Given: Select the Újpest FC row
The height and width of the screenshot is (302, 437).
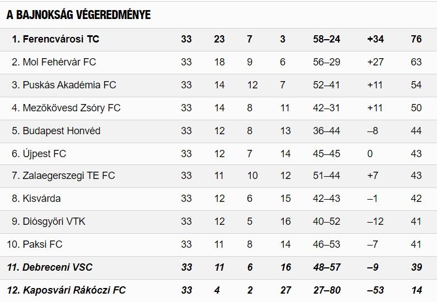Looking at the screenshot, I should (x=218, y=154).
